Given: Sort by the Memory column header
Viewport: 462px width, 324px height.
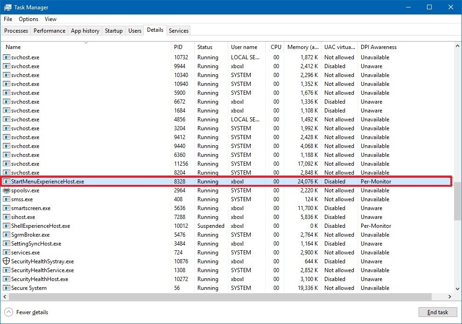Looking at the screenshot, I should (302, 47).
